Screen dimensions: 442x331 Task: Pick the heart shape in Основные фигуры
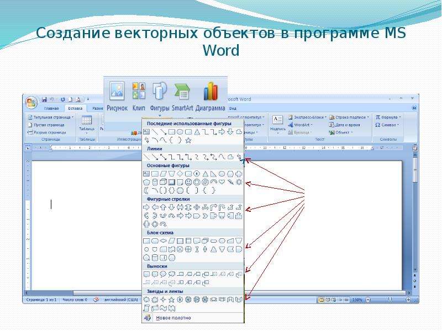(x=222, y=182)
